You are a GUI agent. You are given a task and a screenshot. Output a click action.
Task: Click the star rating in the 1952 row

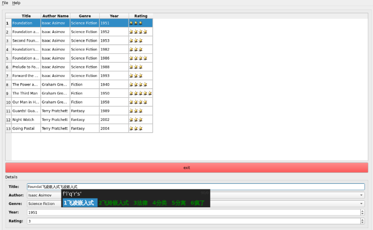click(140, 32)
